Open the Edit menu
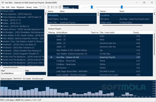Image resolution: width=156 pixels, height=102 pixels. pos(8,7)
